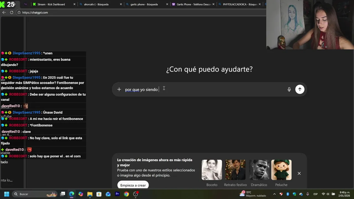Screen dimensions: 354x199
Task: Open the Copilot app from the taskbar
Action: (81, 194)
